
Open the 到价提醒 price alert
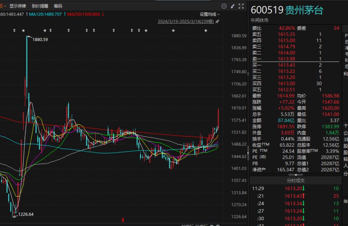point(40,6)
